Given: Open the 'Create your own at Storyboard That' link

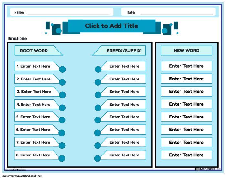Looking at the screenshot, I should pos(22,176).
